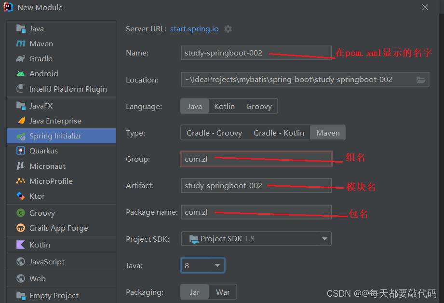Click the IntelliJ Platform Plugin icon
The width and height of the screenshot is (444, 303).
click(x=21, y=88)
